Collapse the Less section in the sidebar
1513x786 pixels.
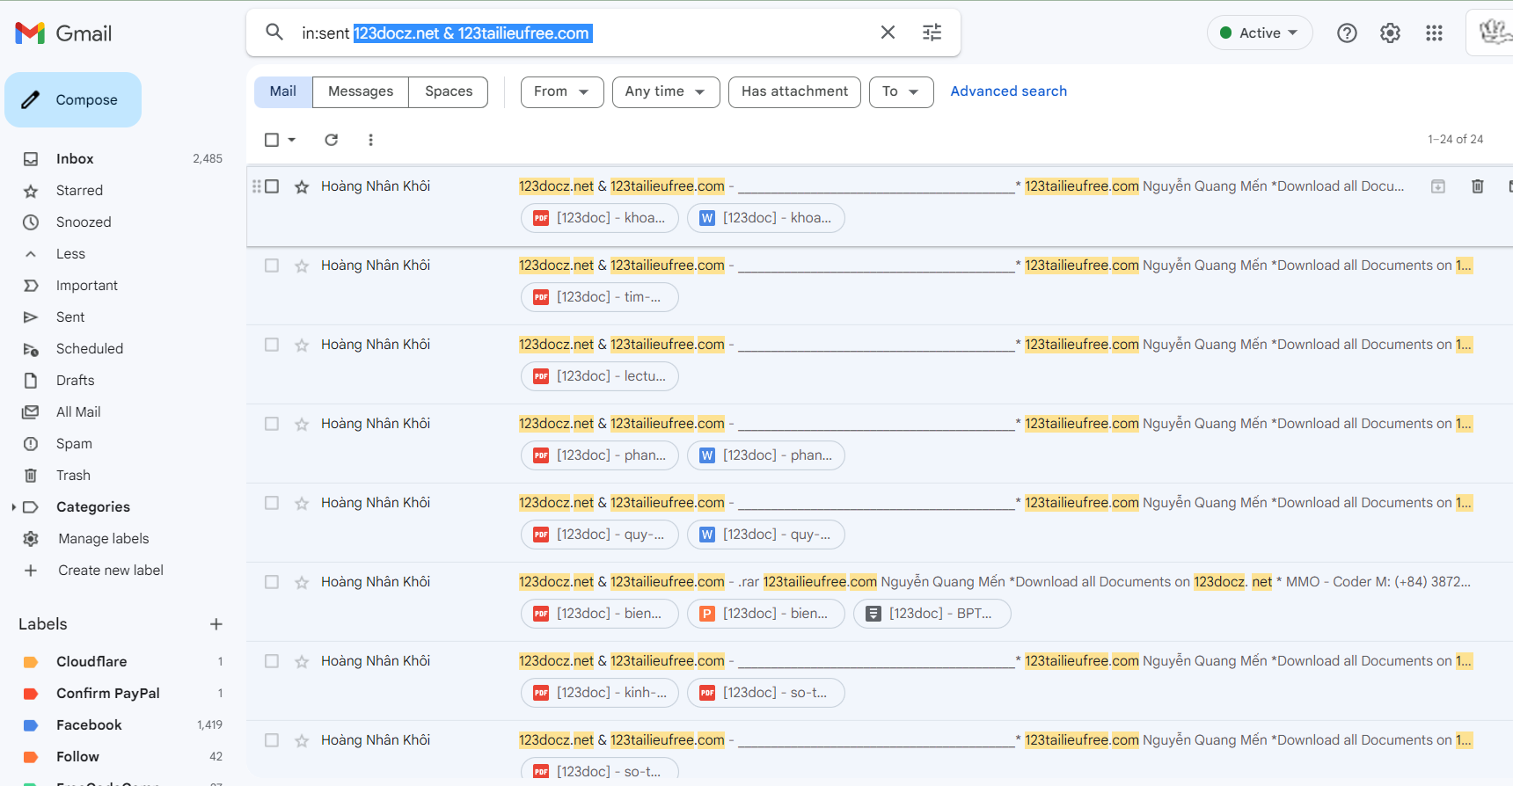point(70,254)
